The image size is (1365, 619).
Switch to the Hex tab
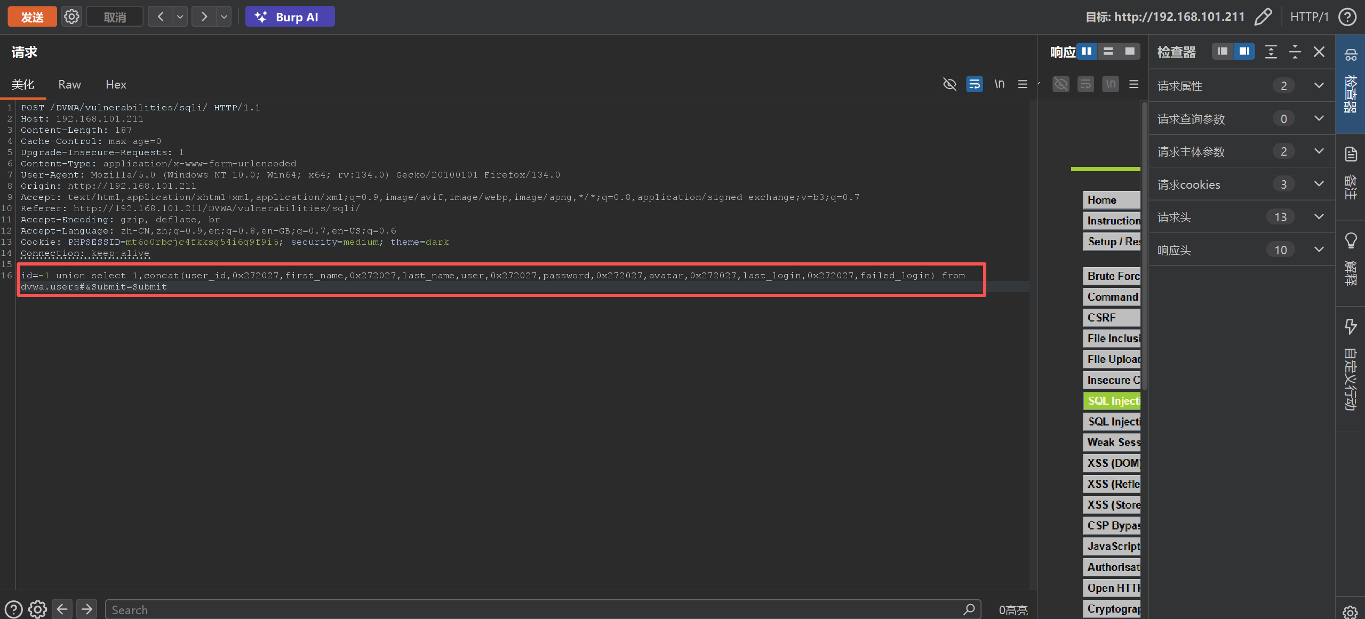pyautogui.click(x=116, y=84)
